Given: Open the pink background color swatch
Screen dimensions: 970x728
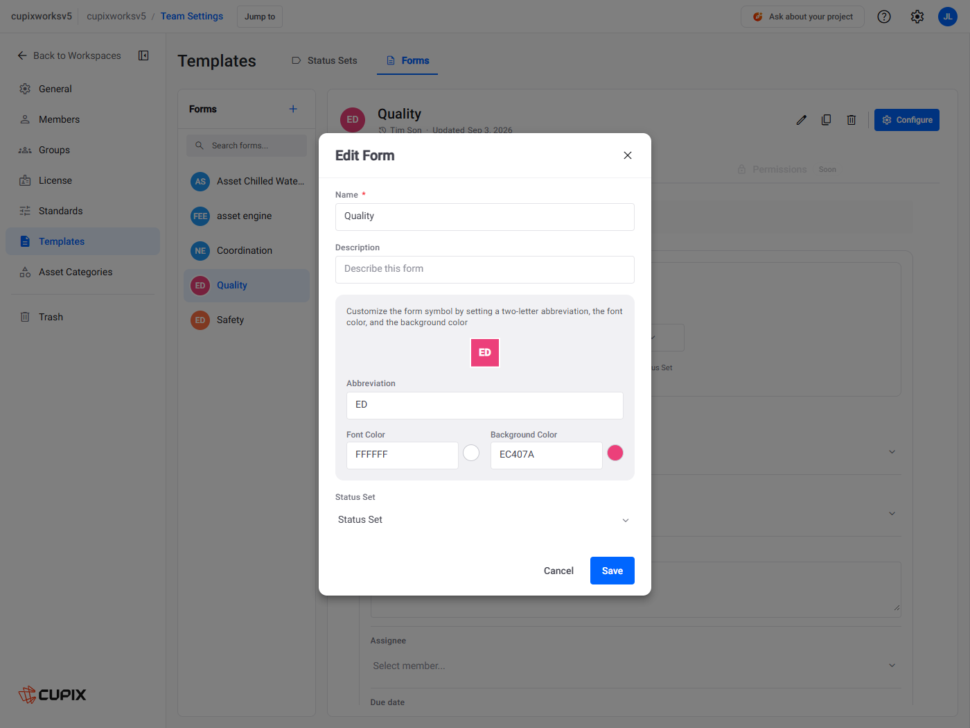Looking at the screenshot, I should 615,453.
